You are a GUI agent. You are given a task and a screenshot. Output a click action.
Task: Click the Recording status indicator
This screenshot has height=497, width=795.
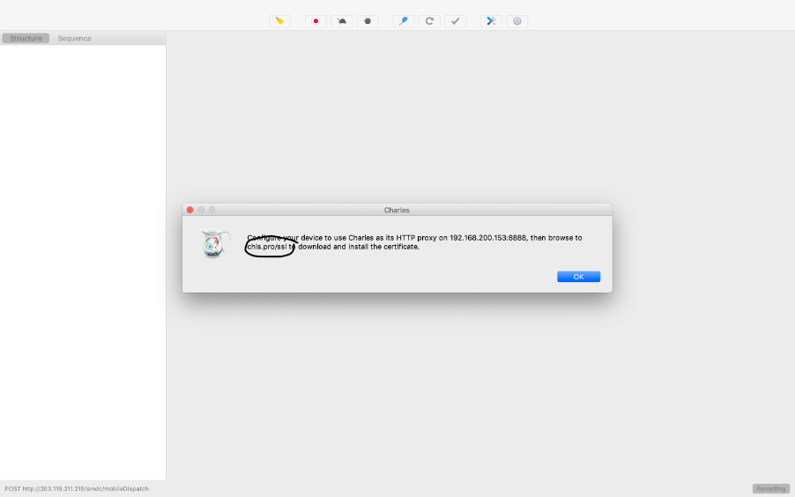click(x=770, y=489)
